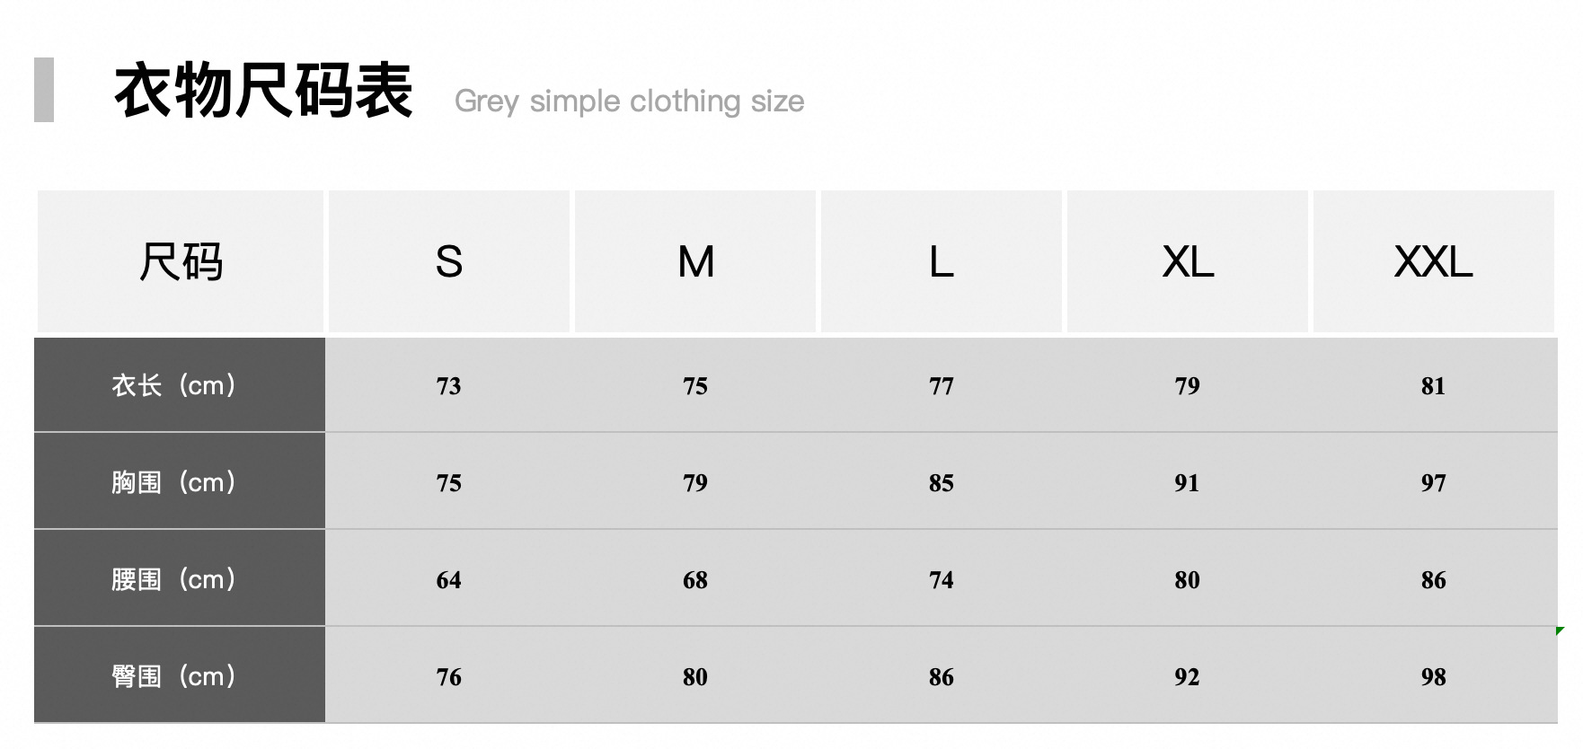Select the 腰围 (cm) row label

[174, 579]
